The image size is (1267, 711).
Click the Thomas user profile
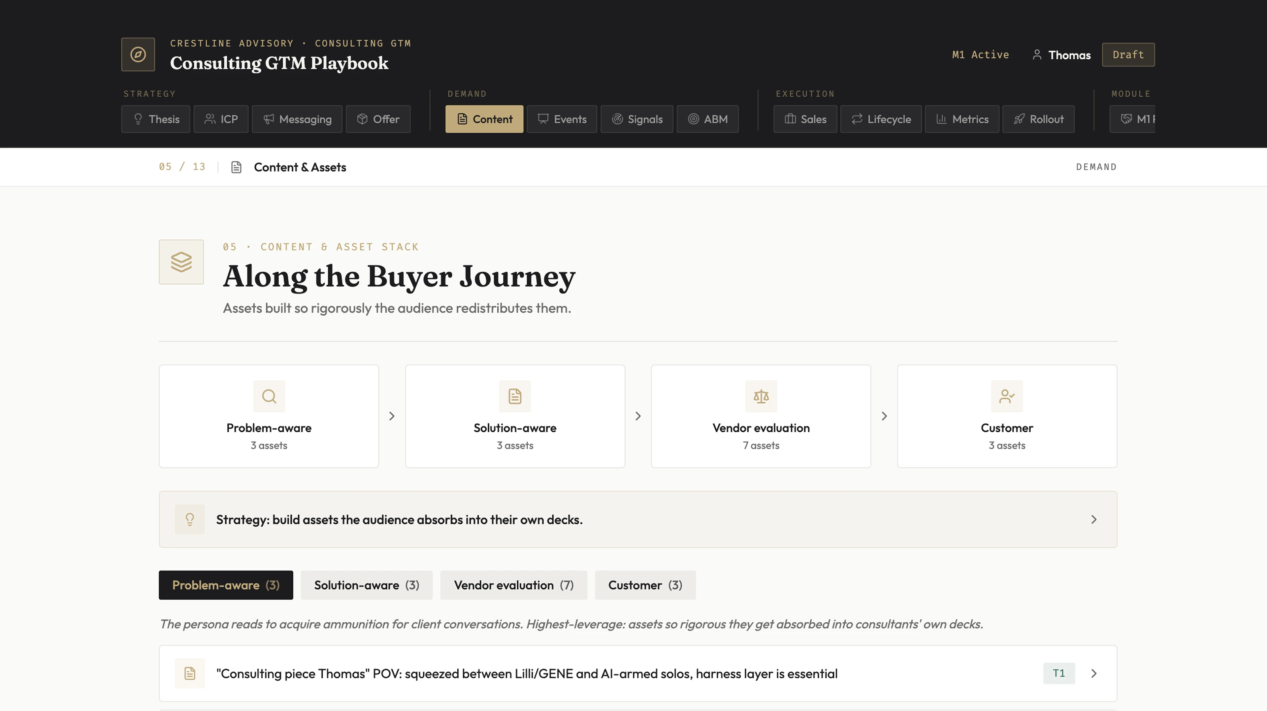1061,55
